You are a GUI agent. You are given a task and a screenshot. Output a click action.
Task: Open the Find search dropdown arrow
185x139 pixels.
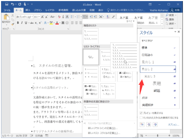tap(176, 15)
